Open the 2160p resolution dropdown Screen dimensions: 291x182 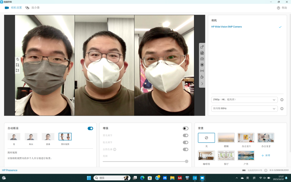(x=244, y=100)
